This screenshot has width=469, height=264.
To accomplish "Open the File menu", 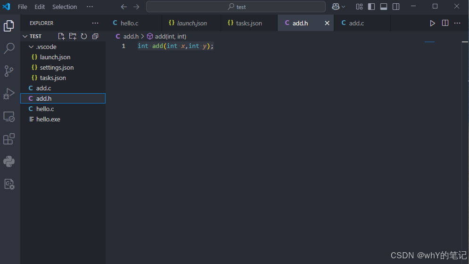I will 23,7.
